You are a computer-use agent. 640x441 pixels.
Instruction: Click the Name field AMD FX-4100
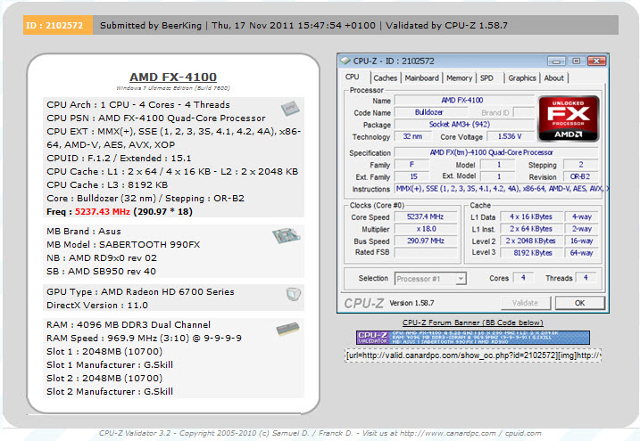click(463, 100)
